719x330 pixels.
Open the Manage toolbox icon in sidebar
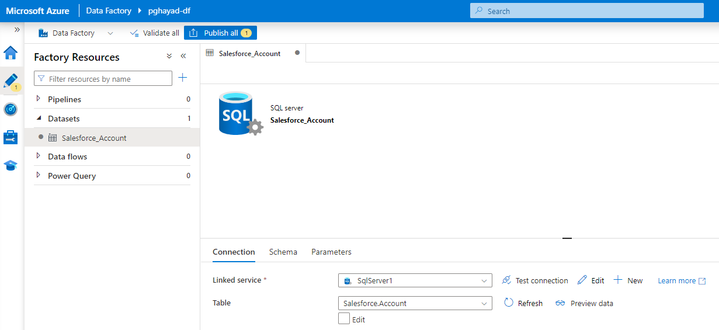pos(11,137)
